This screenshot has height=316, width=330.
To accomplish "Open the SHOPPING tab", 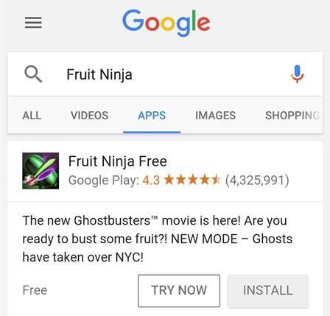I will click(292, 116).
